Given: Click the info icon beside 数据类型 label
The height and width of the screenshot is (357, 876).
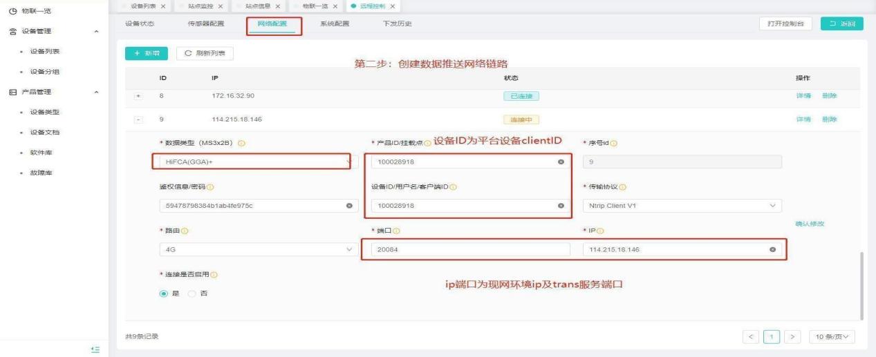Looking at the screenshot, I should click(243, 144).
